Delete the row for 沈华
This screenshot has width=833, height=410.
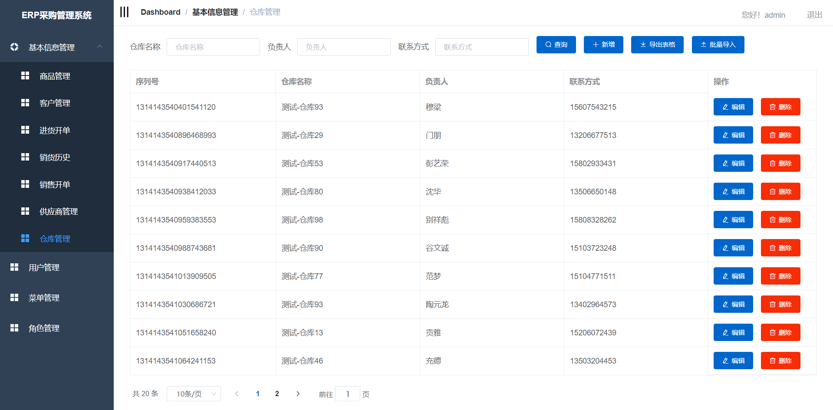coord(780,191)
